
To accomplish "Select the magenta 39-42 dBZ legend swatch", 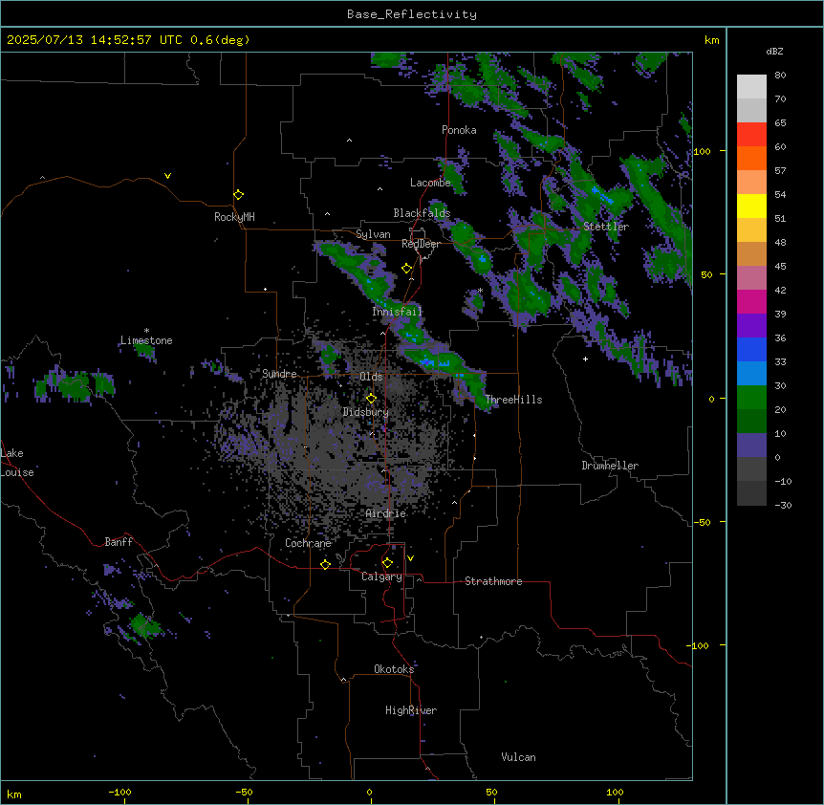I will click(x=751, y=301).
